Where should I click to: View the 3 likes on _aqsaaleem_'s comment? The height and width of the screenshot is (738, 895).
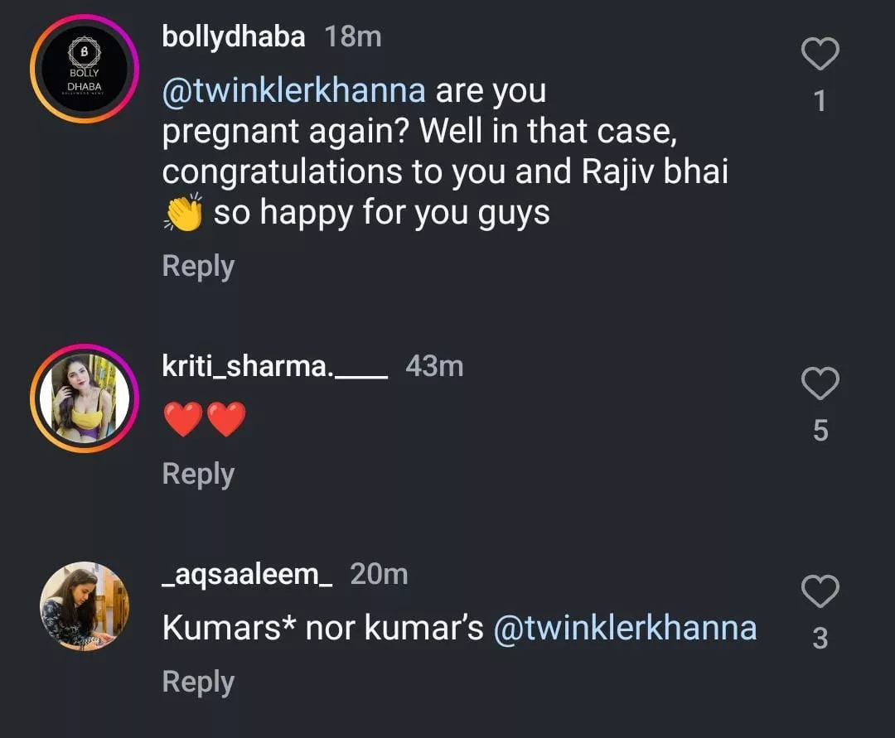pos(820,639)
